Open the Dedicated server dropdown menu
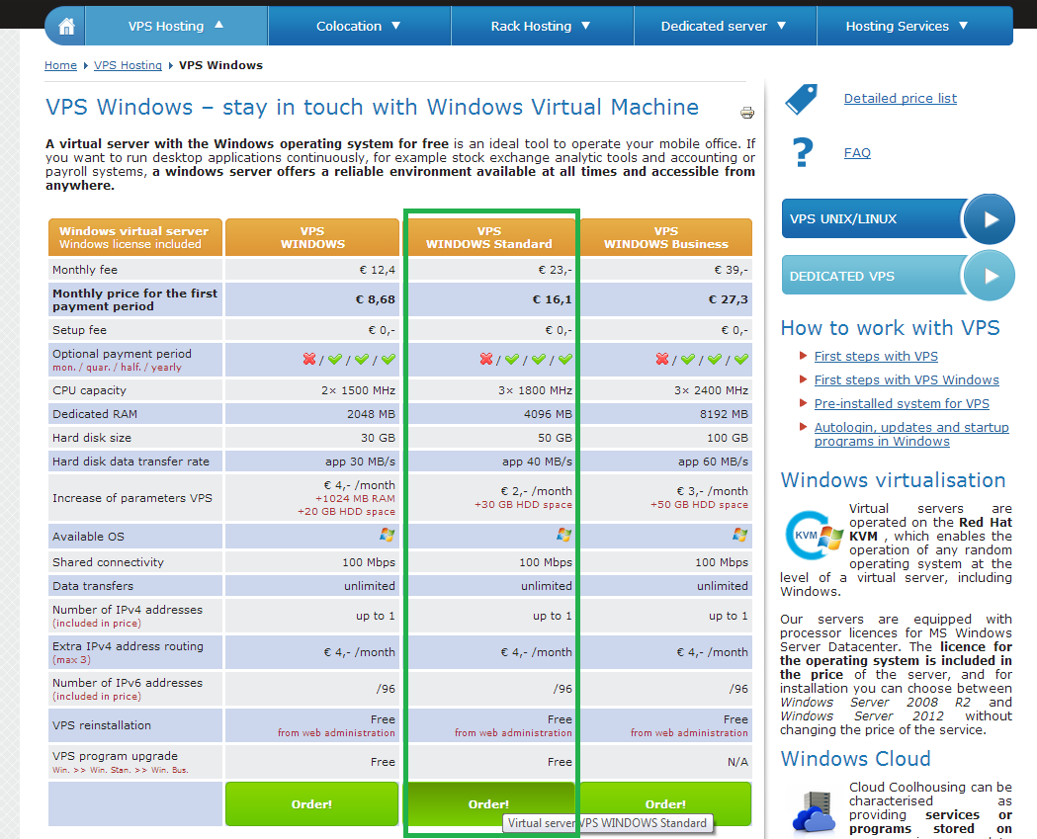Image resolution: width=1037 pixels, height=839 pixels. [725, 27]
